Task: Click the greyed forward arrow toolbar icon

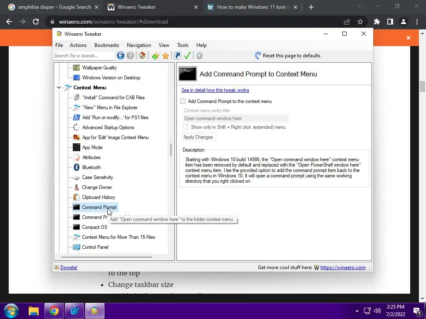Action: pos(130,56)
